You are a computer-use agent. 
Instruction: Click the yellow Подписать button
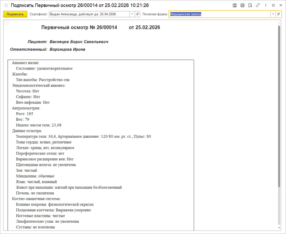15,14
